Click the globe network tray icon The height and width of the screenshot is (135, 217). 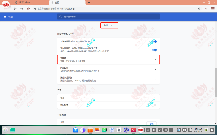pos(179,130)
